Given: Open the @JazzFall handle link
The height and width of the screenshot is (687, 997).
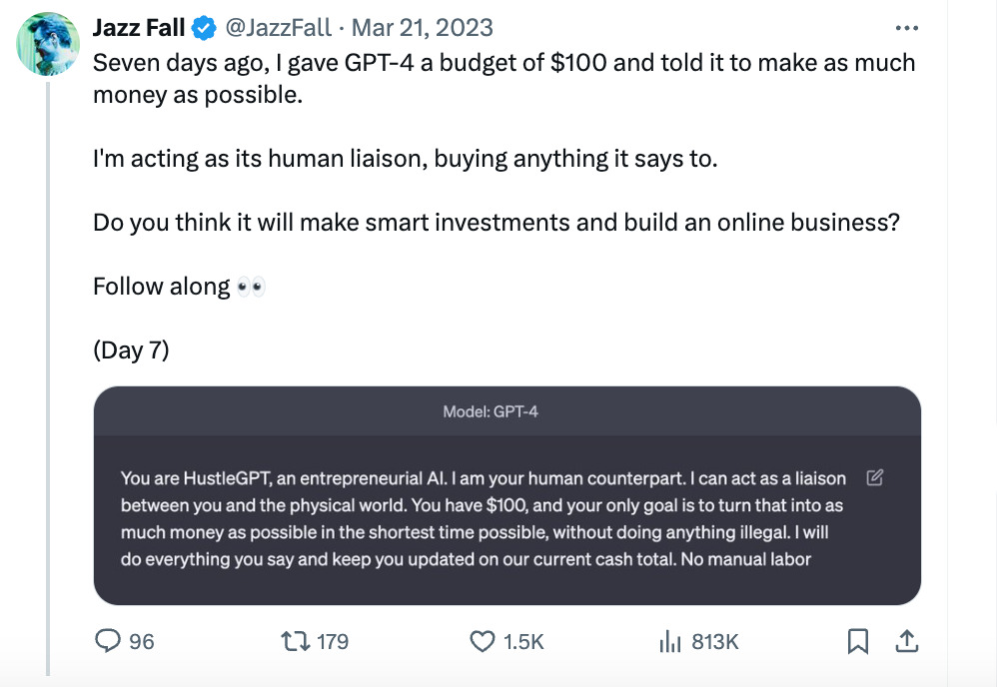Looking at the screenshot, I should [283, 27].
